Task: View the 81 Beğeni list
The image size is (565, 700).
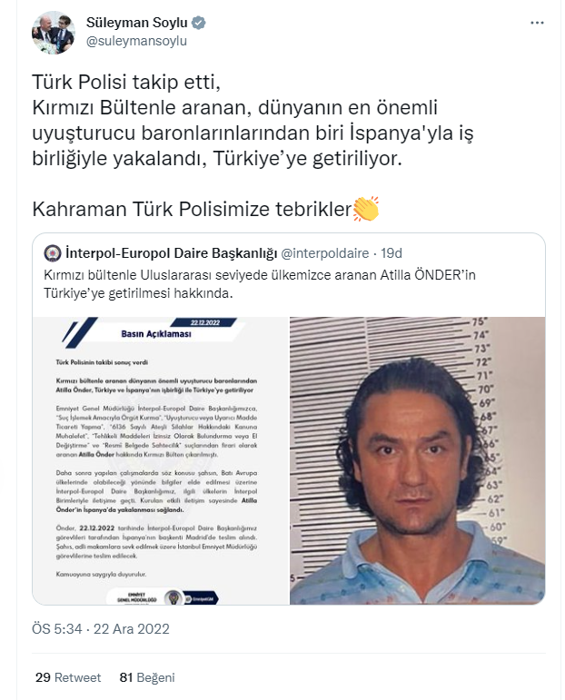Action: click(147, 677)
